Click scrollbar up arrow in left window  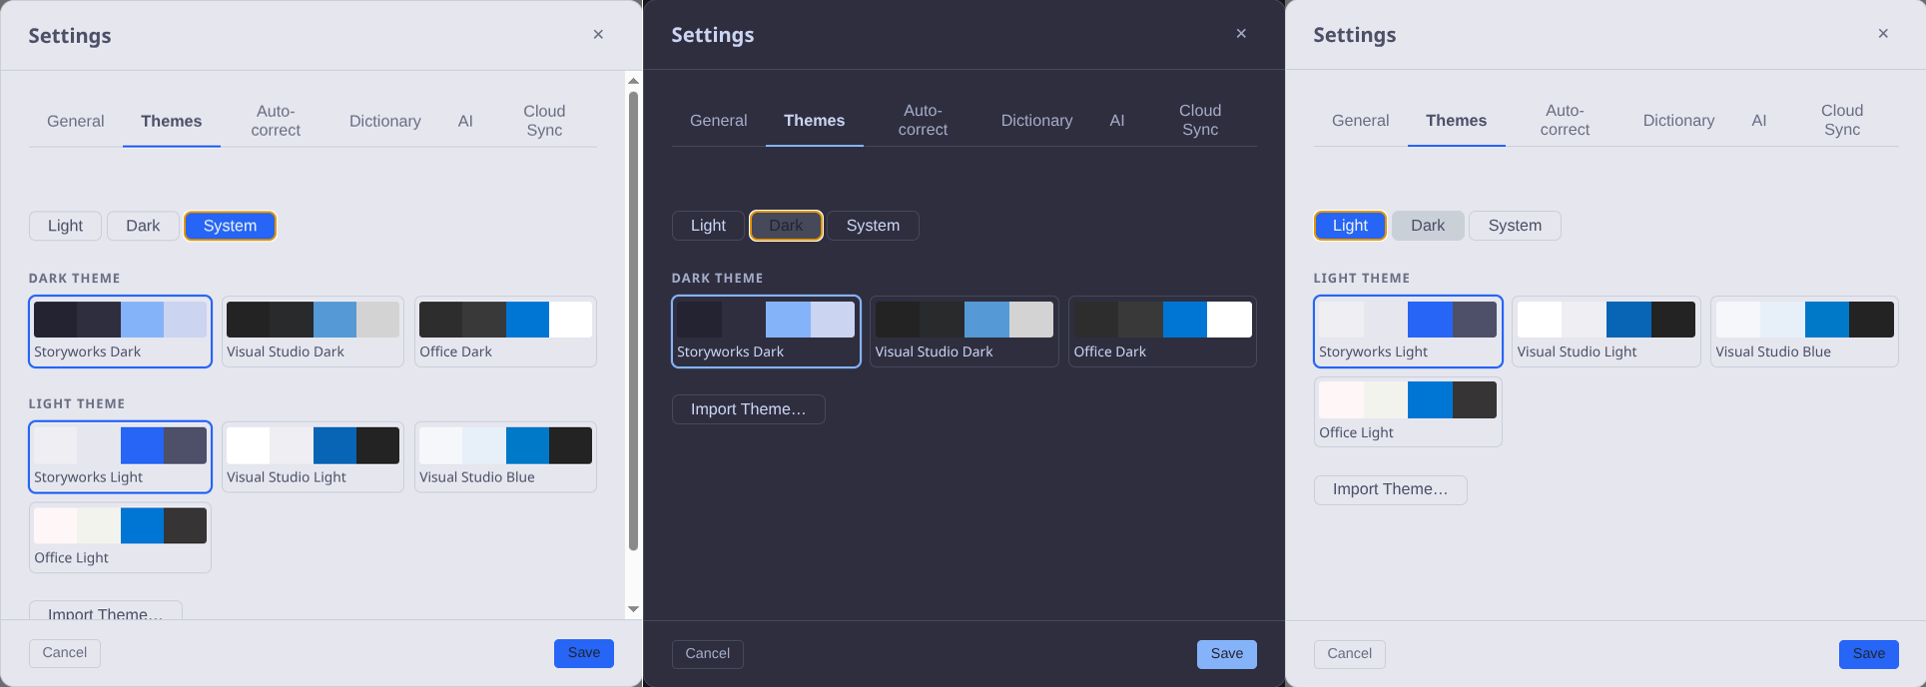pyautogui.click(x=633, y=80)
